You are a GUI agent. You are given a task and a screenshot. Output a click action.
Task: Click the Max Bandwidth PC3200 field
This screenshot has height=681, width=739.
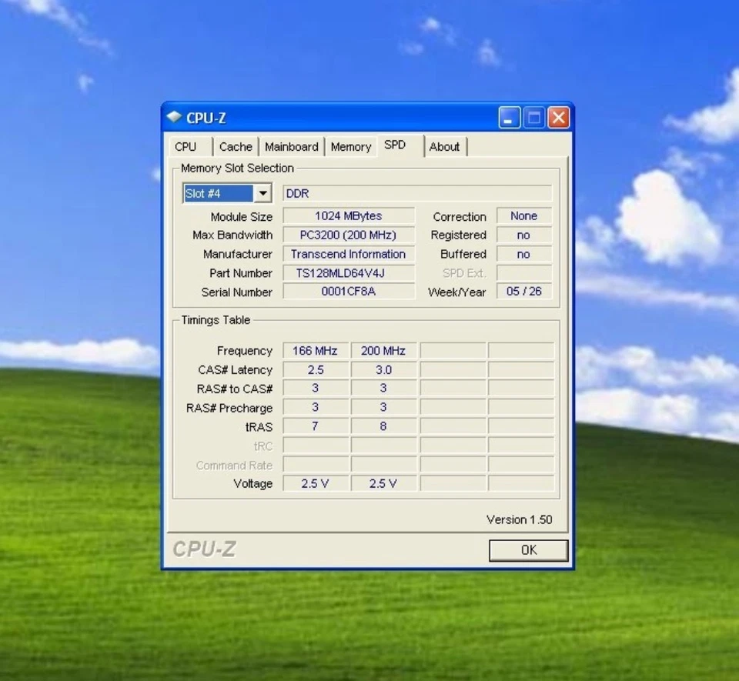(349, 235)
